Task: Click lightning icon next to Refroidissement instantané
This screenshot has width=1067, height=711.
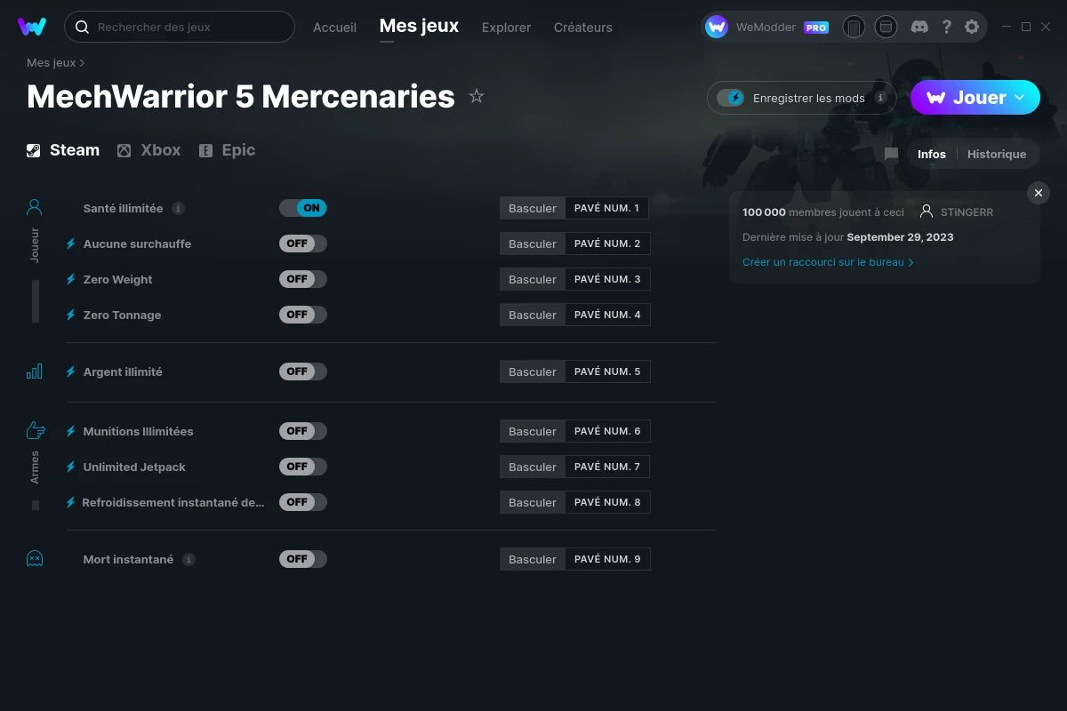Action: [x=70, y=502]
